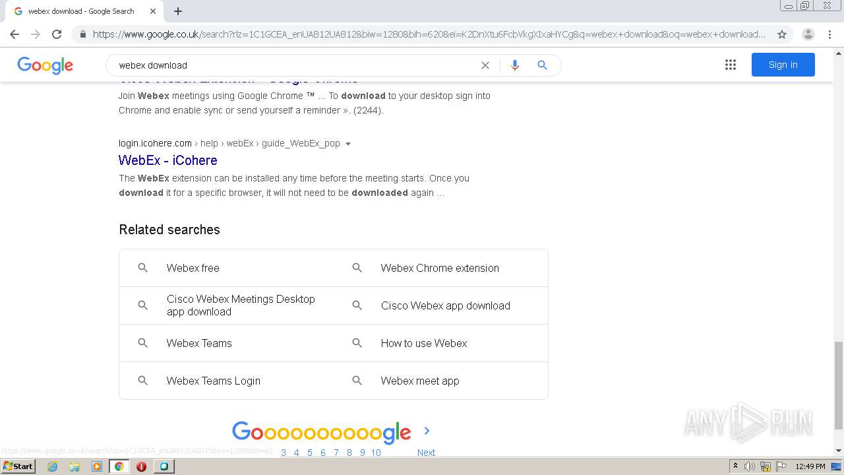The height and width of the screenshot is (475, 844).
Task: Reload the page with the refresh icon
Action: coord(57,34)
